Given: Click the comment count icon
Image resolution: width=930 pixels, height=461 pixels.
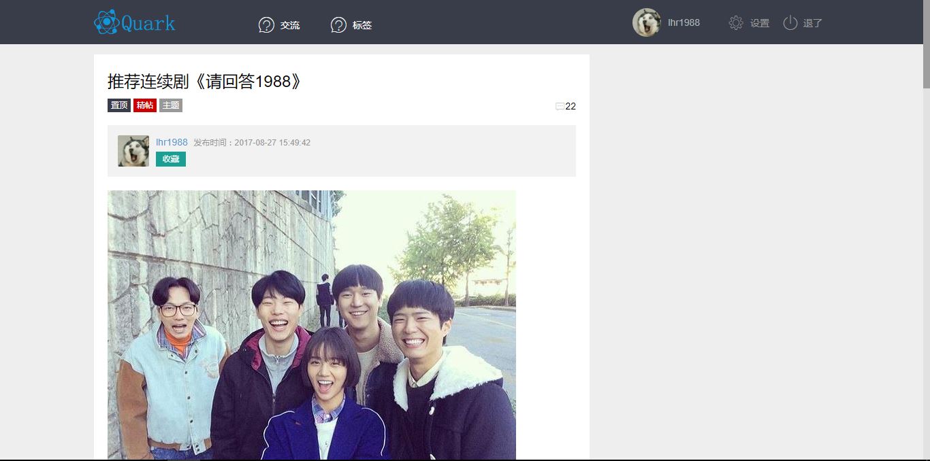Looking at the screenshot, I should (x=560, y=106).
